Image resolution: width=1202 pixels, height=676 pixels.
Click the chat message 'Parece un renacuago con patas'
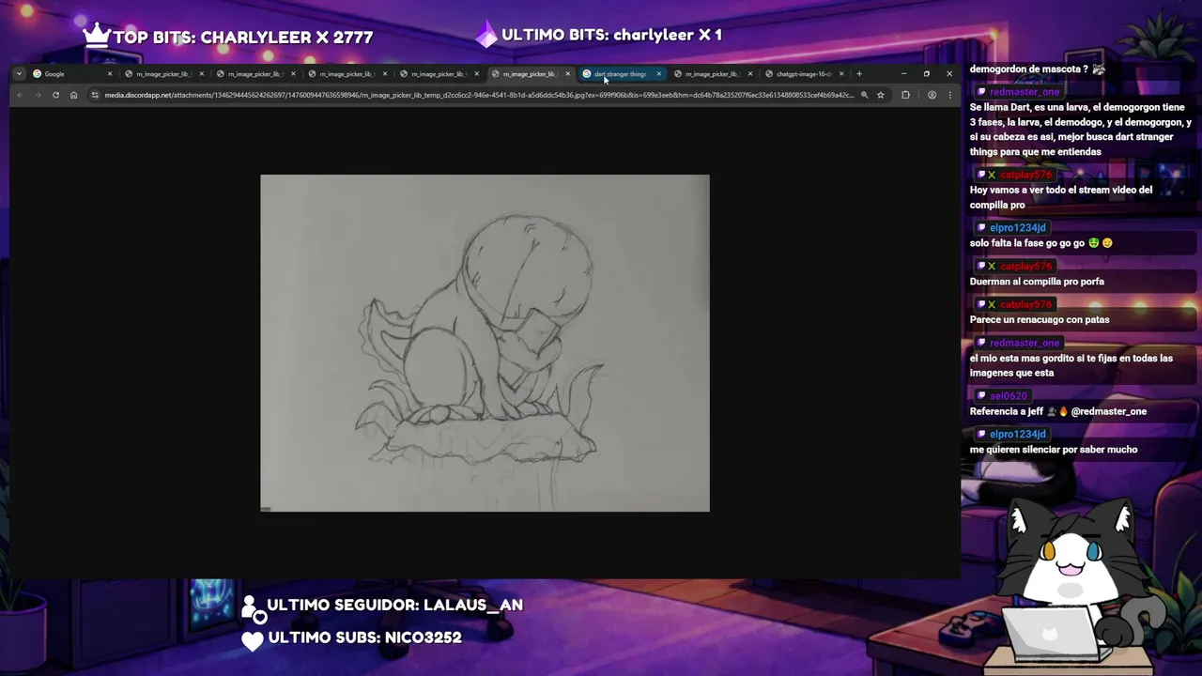click(x=1040, y=320)
